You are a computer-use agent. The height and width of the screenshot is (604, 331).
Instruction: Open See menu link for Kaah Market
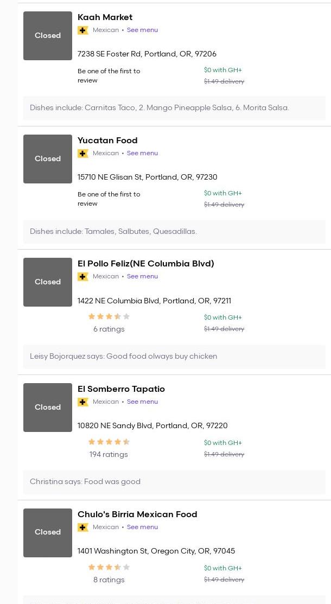[142, 30]
